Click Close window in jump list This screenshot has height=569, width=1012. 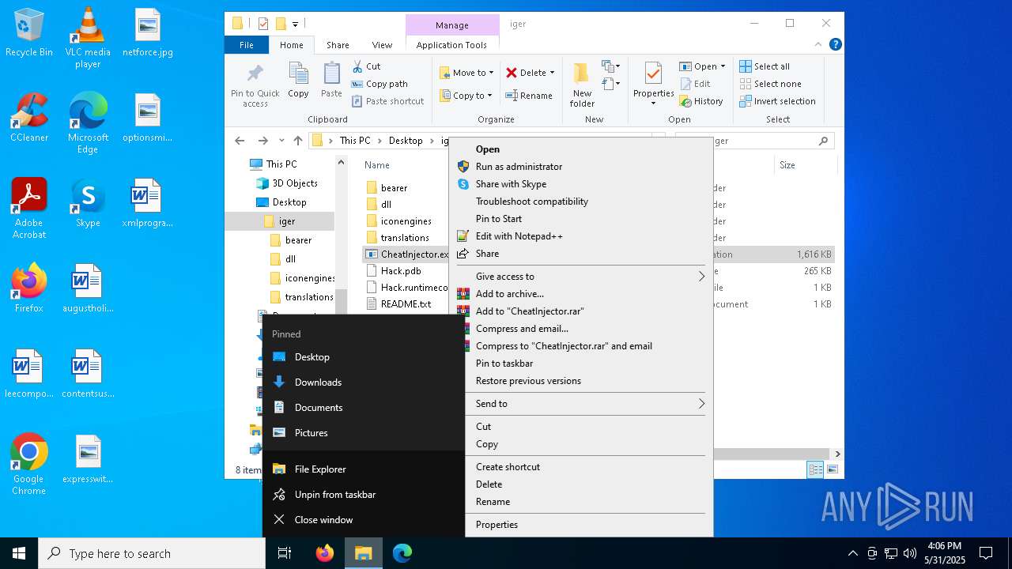click(364, 519)
